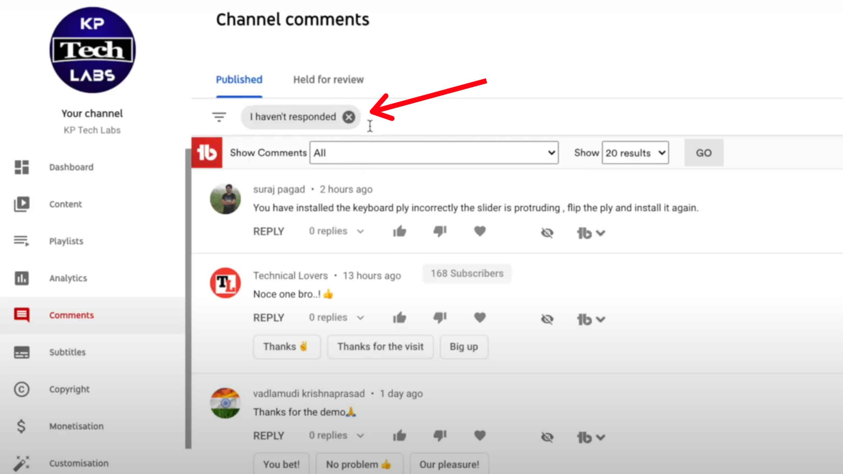Choose the "Thanks for the visit" quick reply
This screenshot has height=474, width=843.
(x=380, y=347)
